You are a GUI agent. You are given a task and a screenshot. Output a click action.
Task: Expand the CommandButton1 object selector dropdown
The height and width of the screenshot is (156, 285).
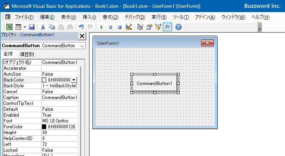(82, 46)
